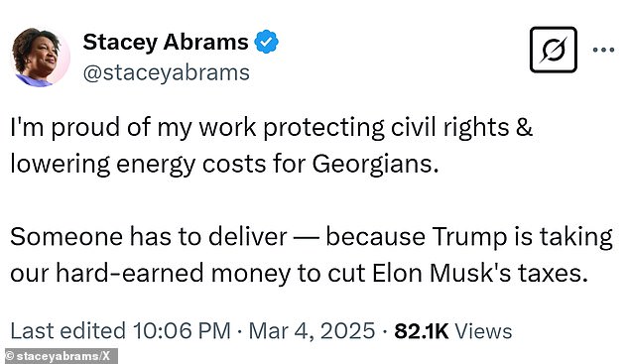
Task: Click the Grok icon beside the post
Action: 554,50
